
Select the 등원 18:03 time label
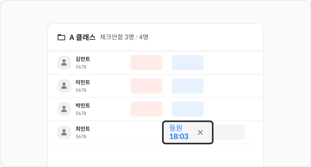coord(179,132)
